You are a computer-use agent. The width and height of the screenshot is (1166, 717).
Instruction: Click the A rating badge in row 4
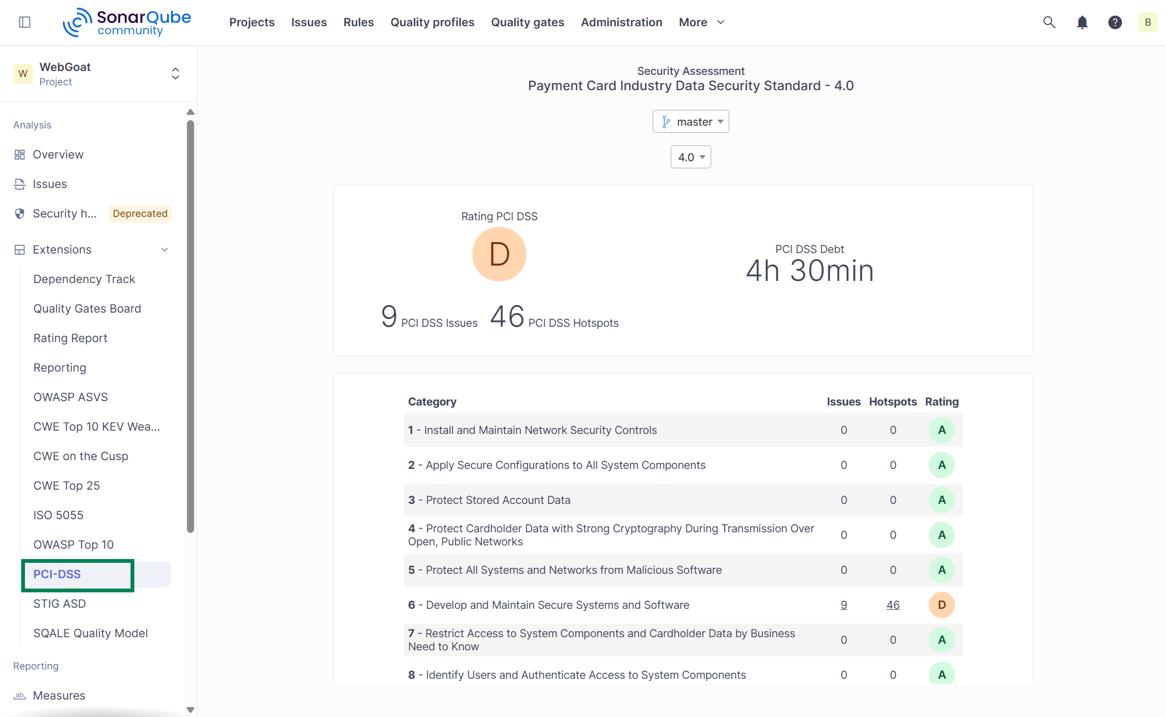pos(941,535)
